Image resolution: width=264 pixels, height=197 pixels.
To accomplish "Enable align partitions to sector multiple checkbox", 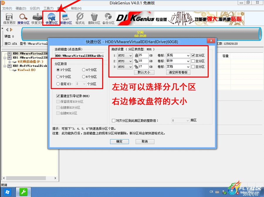I will click(x=114, y=121).
